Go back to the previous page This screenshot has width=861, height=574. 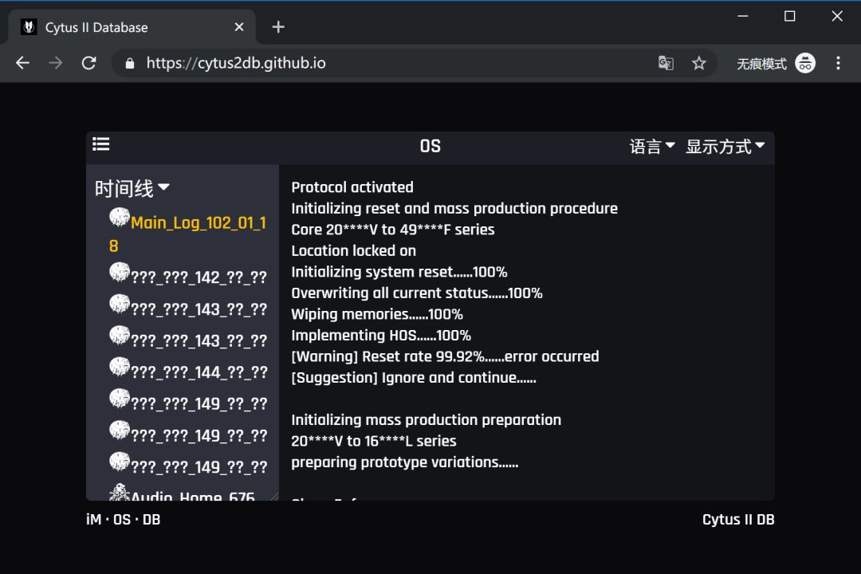click(x=22, y=63)
